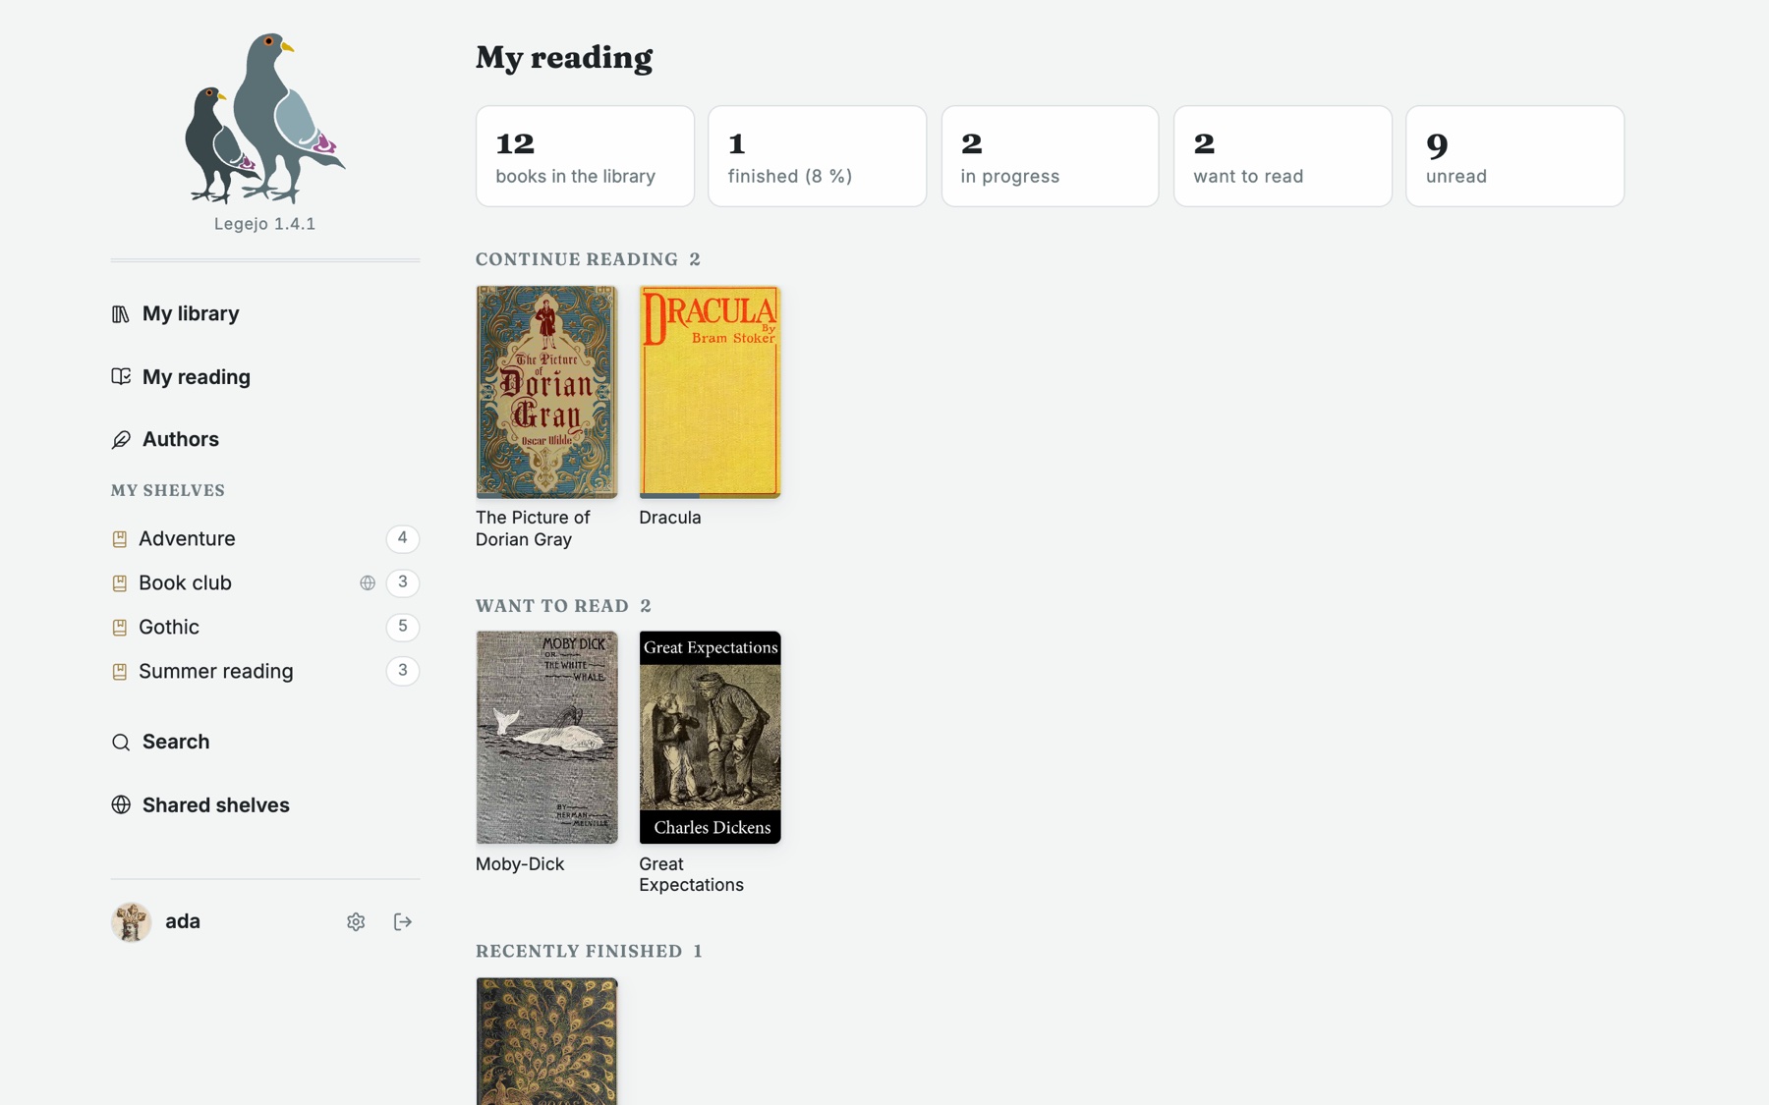
Task: Click the magnifier icon beside Search
Action: [121, 743]
